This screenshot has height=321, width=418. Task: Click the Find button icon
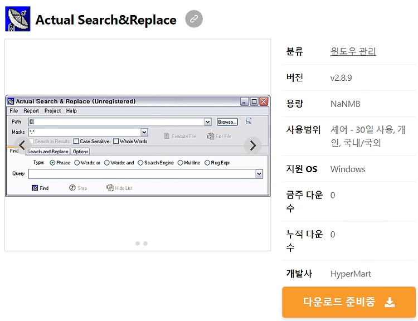[x=35, y=188]
